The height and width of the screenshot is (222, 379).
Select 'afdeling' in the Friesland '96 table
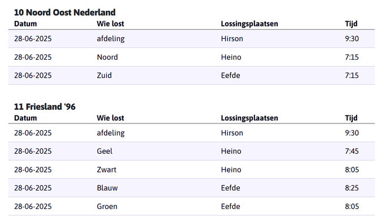(x=111, y=133)
